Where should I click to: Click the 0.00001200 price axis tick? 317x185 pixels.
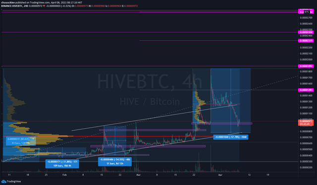click(306, 108)
